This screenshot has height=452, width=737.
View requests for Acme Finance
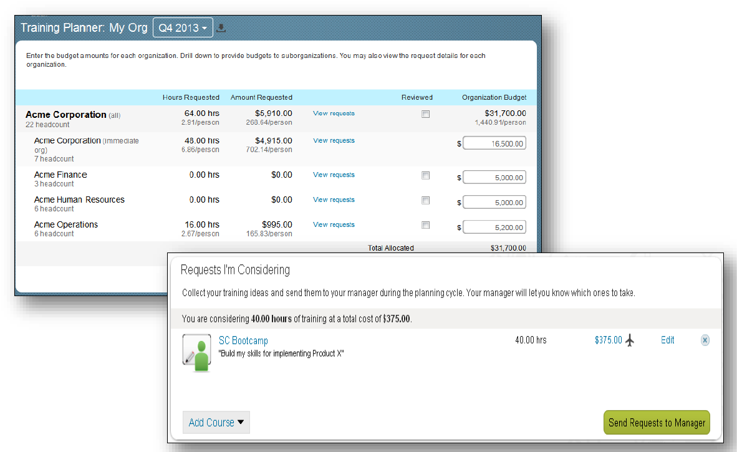(x=334, y=175)
